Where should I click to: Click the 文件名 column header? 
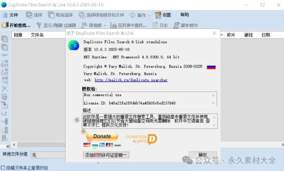pos(37,35)
